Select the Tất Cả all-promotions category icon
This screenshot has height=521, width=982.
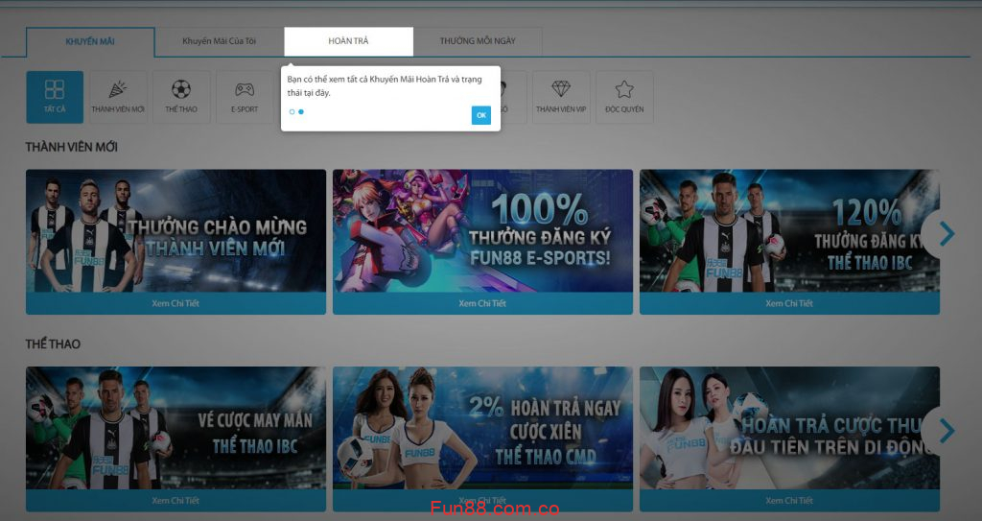click(x=55, y=97)
